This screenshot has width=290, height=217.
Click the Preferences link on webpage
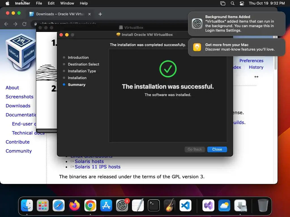pyautogui.click(x=251, y=61)
